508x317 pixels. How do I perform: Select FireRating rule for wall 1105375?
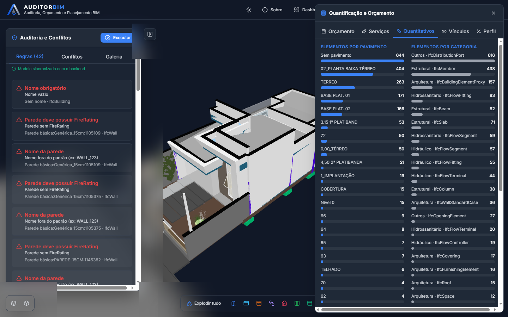coord(72,189)
